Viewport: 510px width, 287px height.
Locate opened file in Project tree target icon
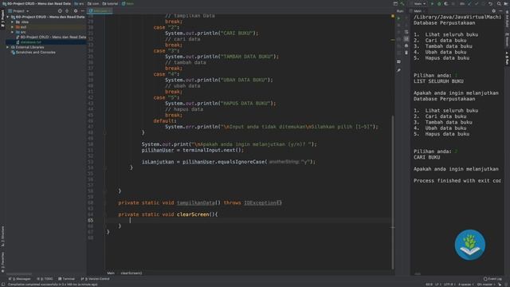click(60, 10)
